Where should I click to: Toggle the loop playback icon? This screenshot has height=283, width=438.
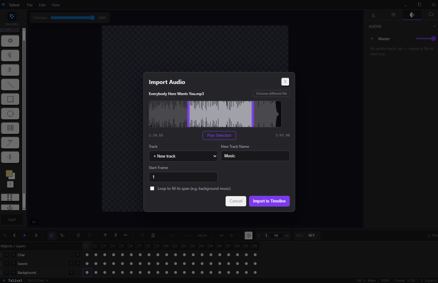[52, 235]
